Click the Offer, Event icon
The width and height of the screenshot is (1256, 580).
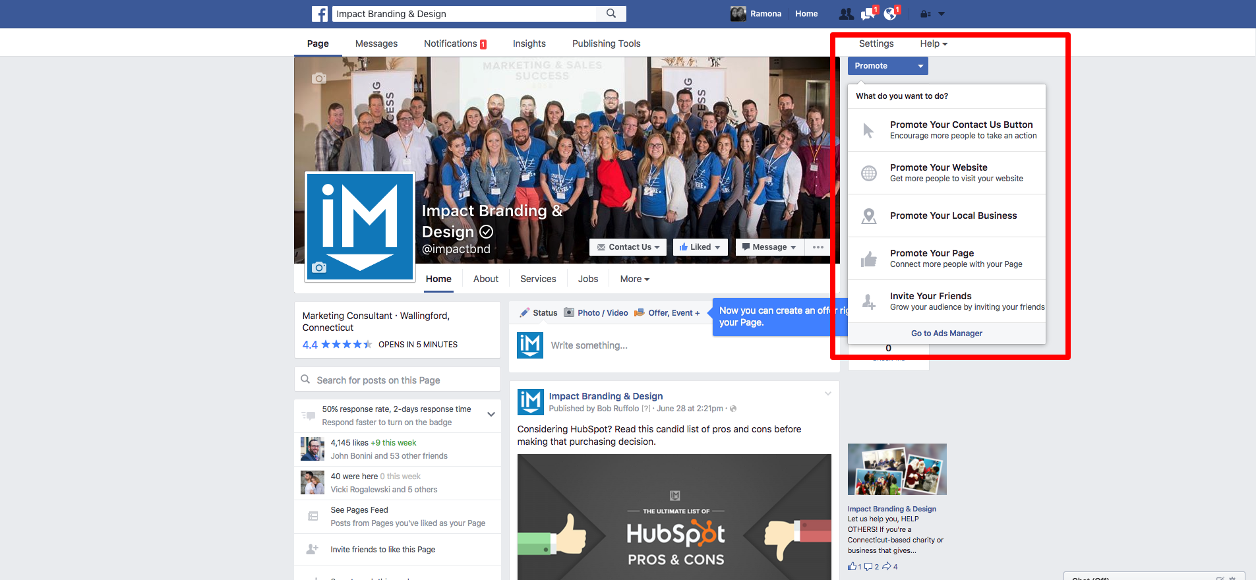pos(640,313)
